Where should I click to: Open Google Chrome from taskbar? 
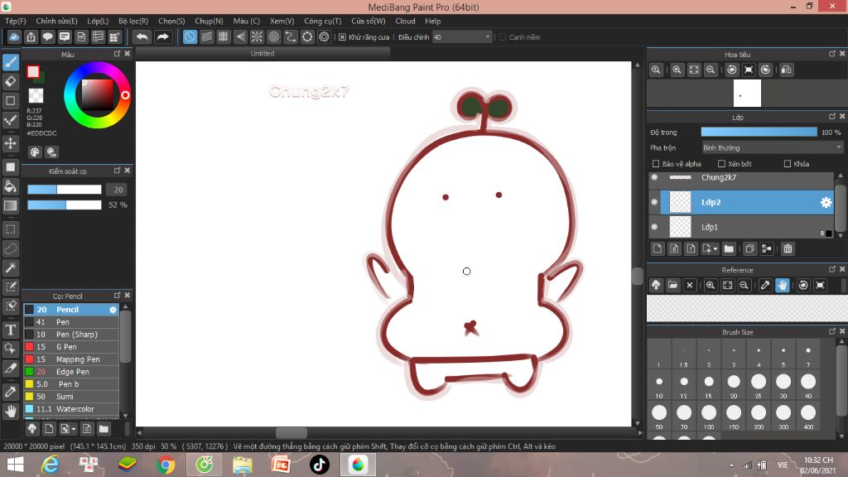tap(166, 465)
